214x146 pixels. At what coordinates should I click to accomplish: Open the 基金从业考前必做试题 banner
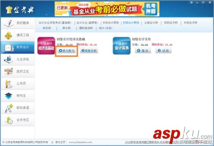tap(107, 9)
